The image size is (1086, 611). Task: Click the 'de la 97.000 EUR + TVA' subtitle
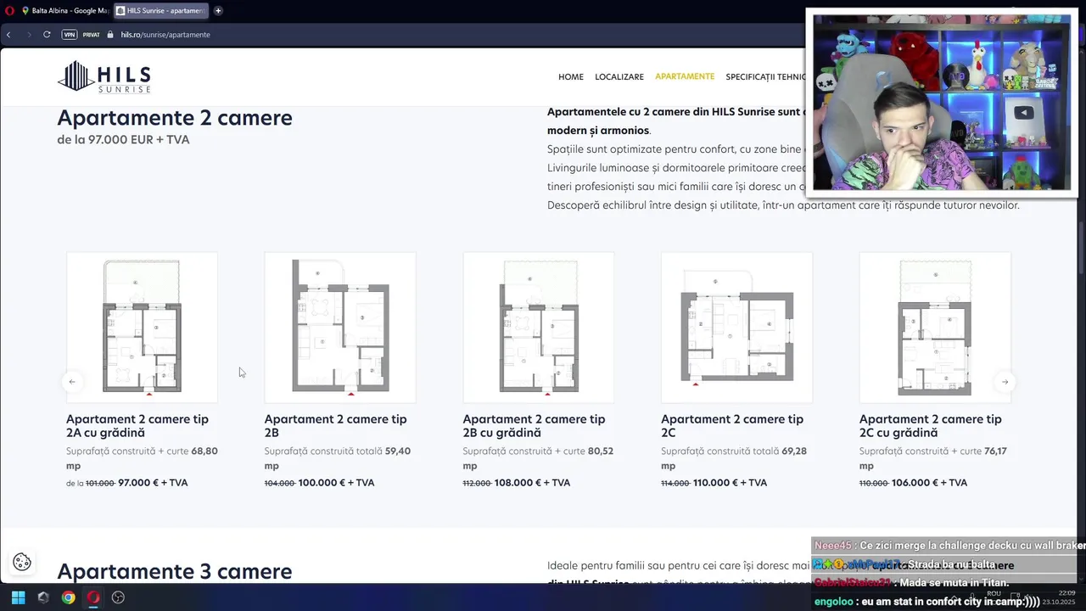pyautogui.click(x=123, y=139)
